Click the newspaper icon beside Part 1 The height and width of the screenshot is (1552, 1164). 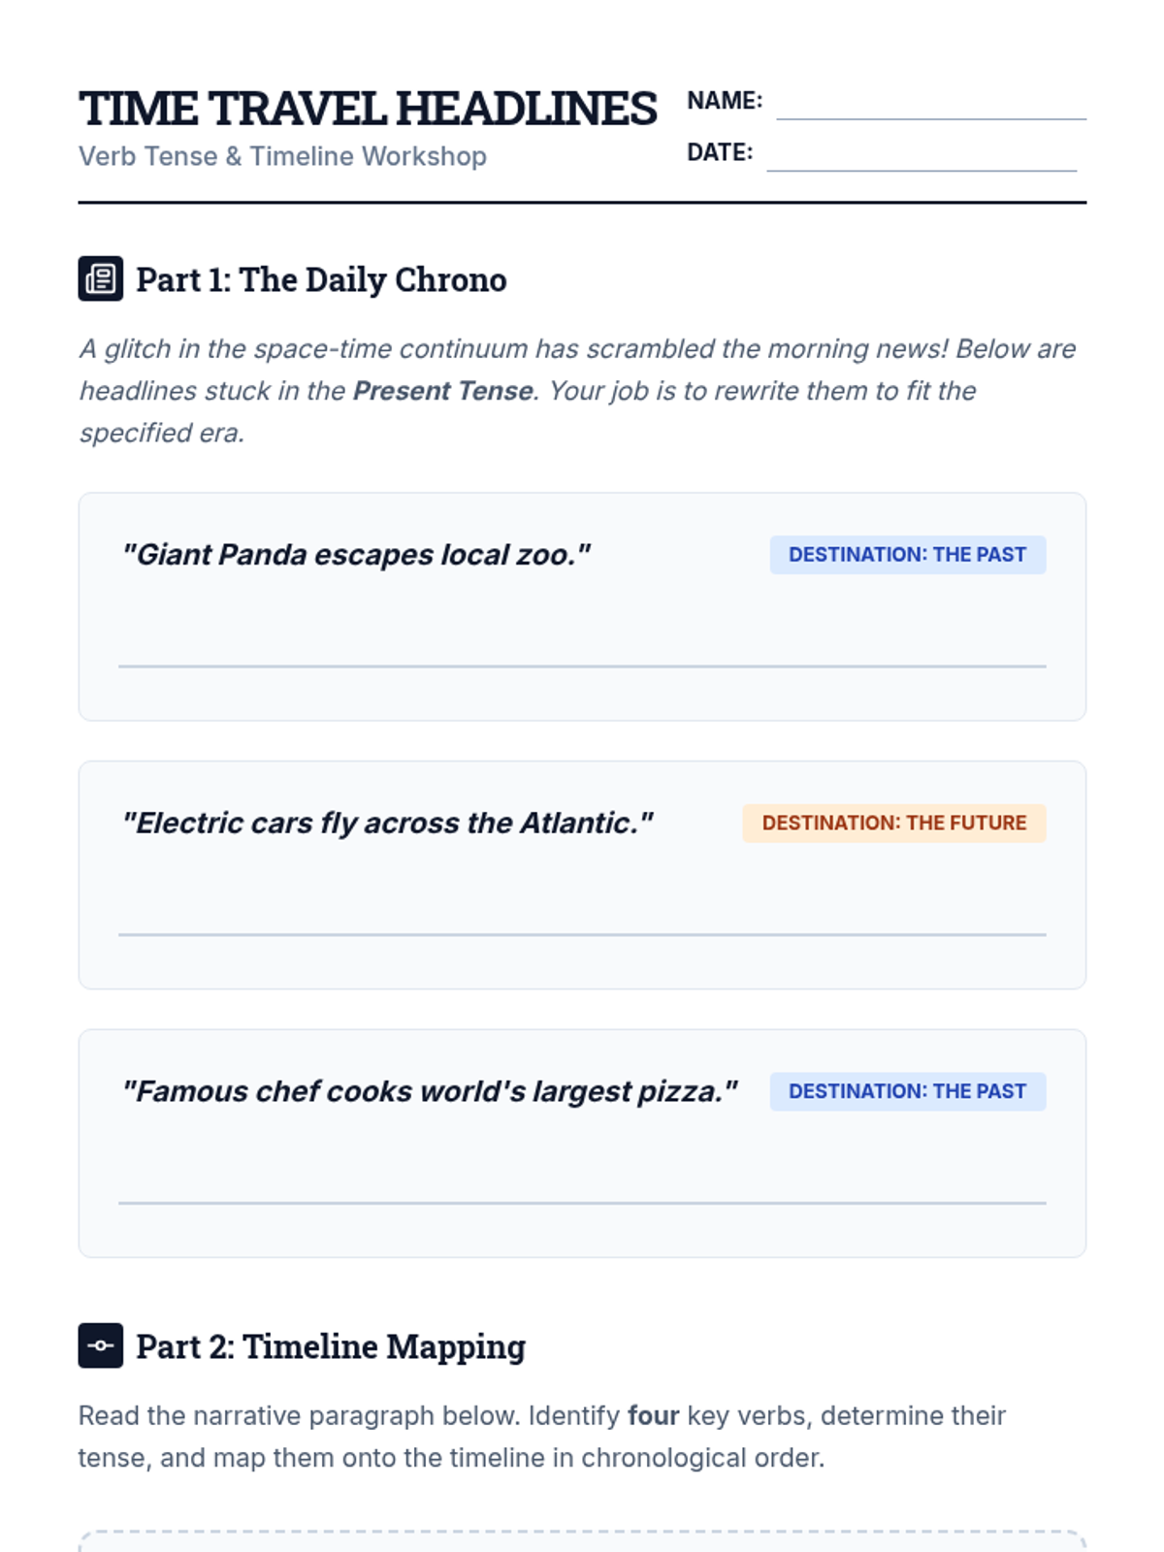coord(100,279)
